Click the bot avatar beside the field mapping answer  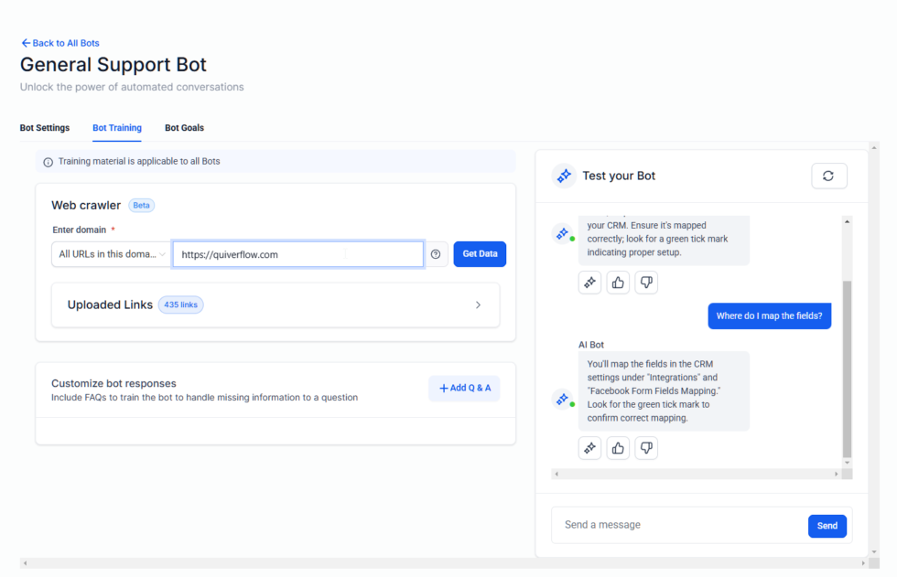[x=563, y=399]
